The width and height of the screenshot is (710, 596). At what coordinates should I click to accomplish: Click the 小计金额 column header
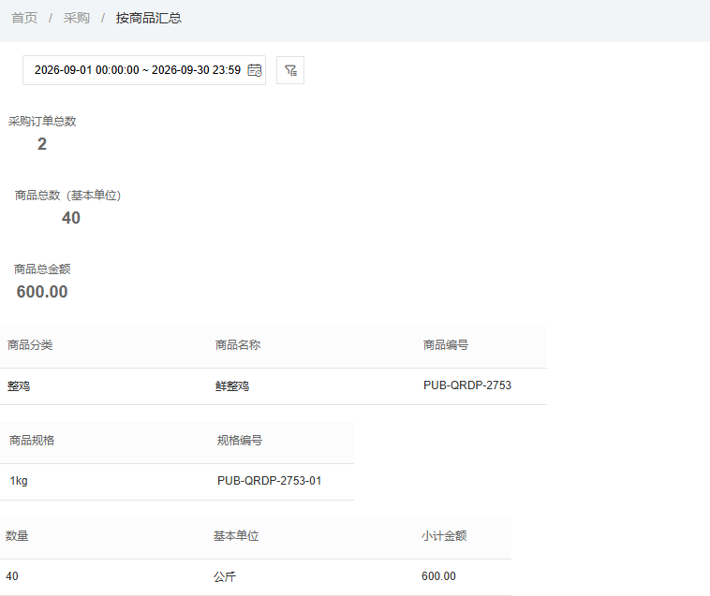pyautogui.click(x=444, y=536)
